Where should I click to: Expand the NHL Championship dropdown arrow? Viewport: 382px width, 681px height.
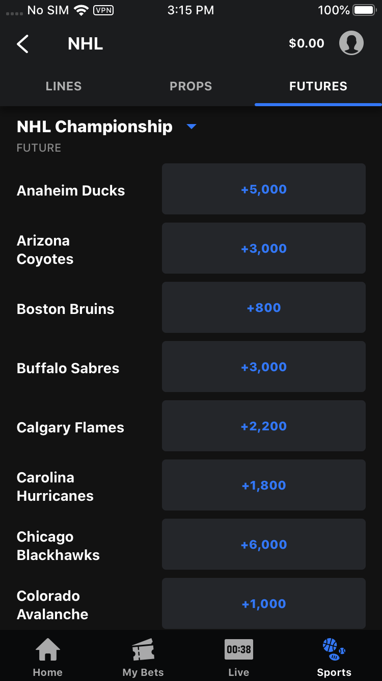[x=192, y=127]
